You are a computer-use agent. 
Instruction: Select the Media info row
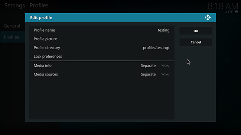[x=102, y=65]
